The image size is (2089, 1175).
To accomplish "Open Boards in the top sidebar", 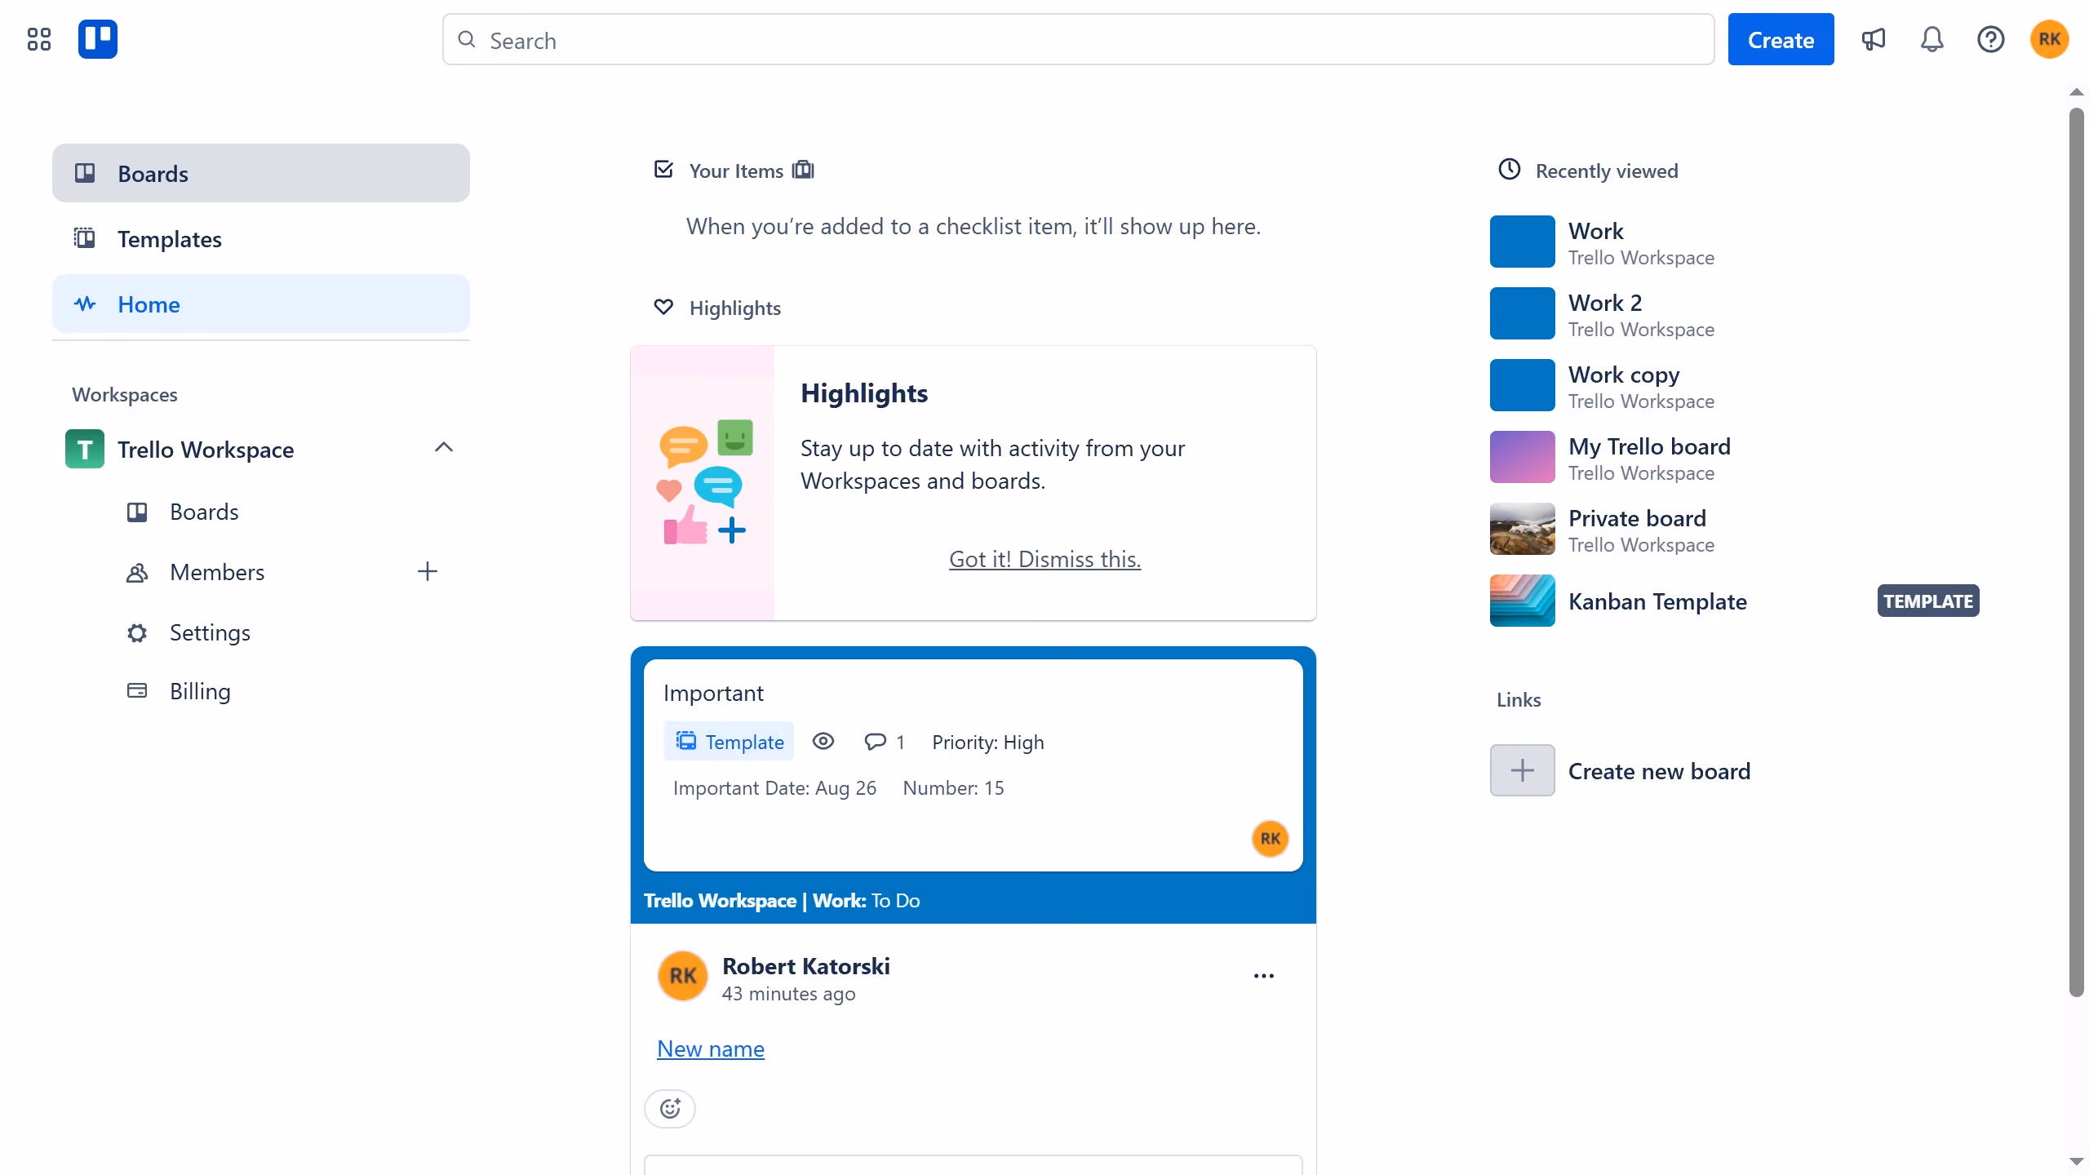I will click(261, 173).
